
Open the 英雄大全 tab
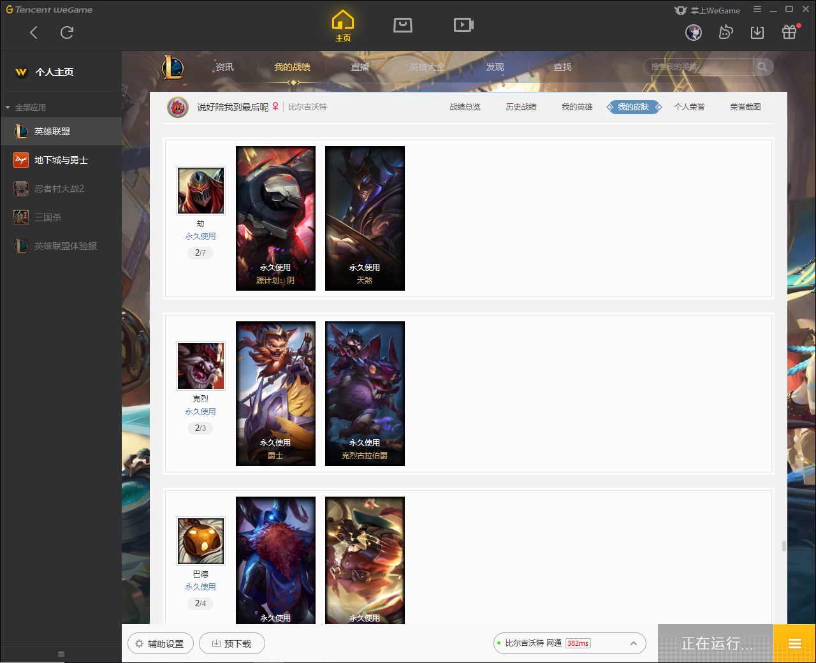click(427, 67)
